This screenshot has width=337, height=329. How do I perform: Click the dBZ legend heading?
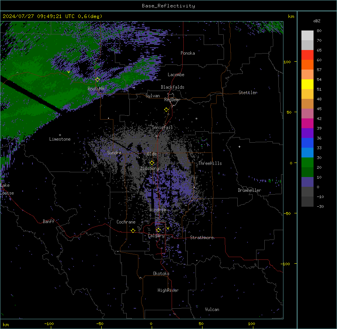(x=317, y=21)
